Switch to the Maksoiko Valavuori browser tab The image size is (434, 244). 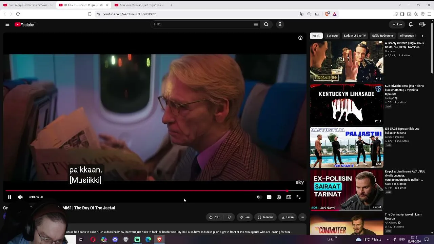139,5
